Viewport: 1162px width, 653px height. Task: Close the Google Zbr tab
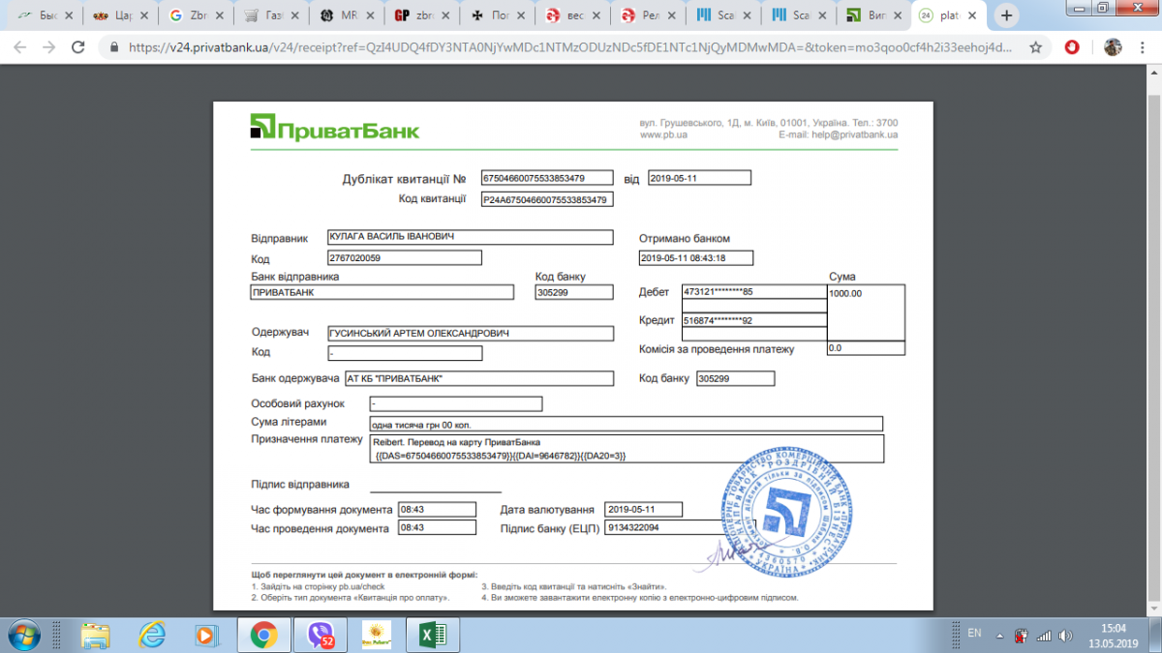(218, 15)
